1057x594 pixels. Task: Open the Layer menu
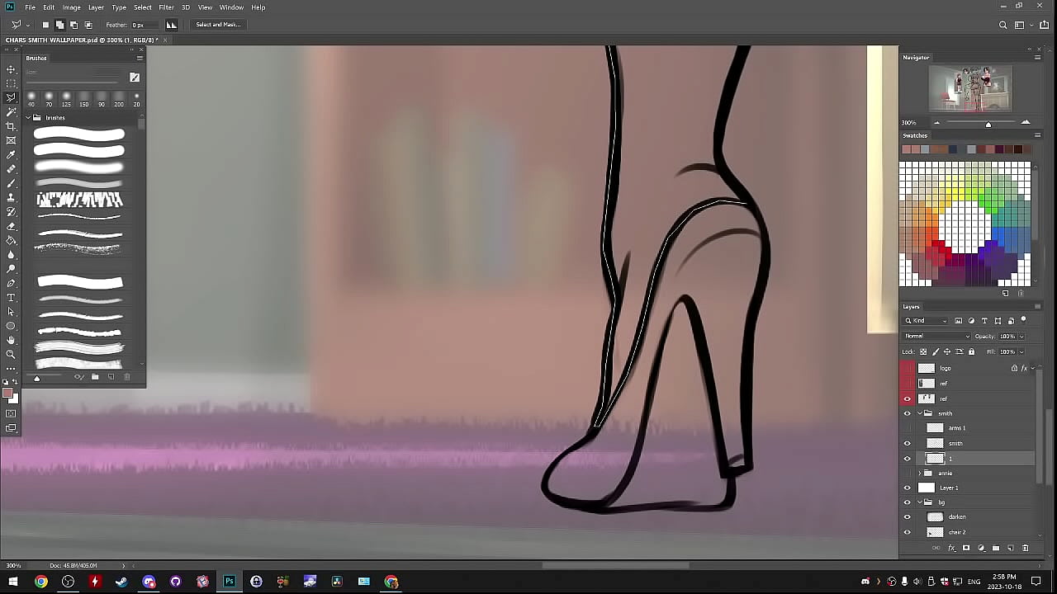coord(96,7)
